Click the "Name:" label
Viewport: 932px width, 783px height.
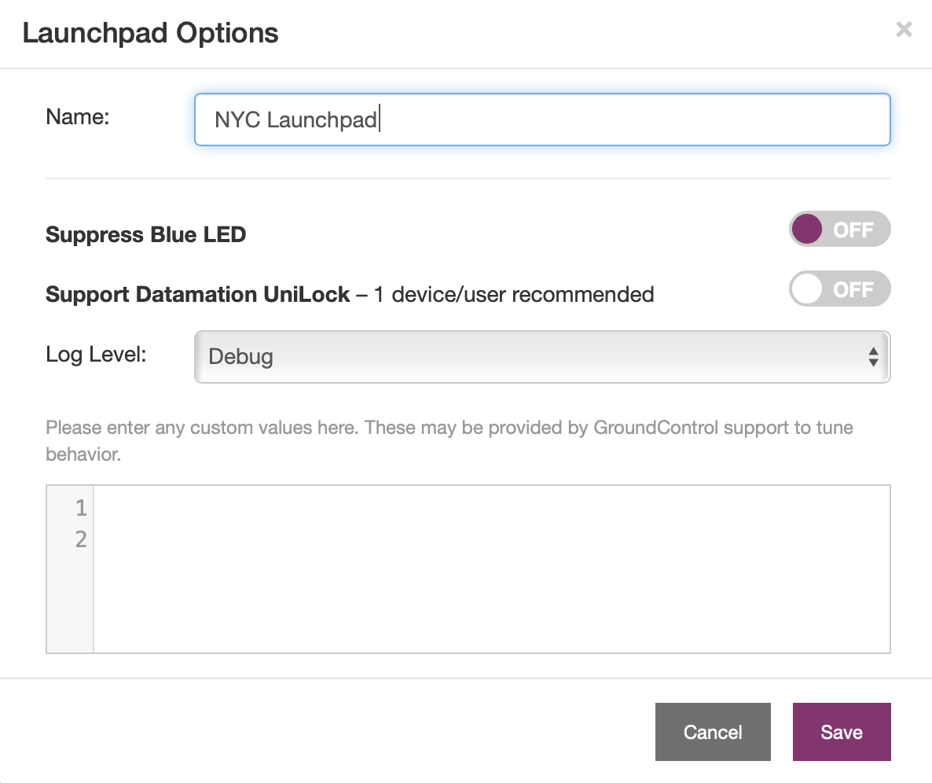[x=78, y=116]
